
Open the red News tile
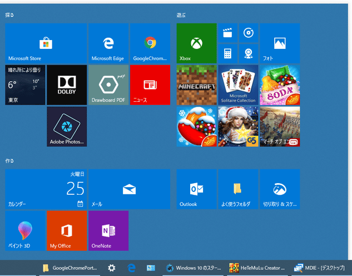click(150, 85)
